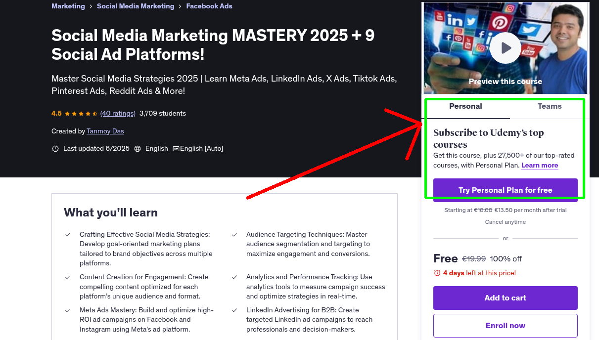Click the struck-through €19.99 price
599x340 pixels.
(x=474, y=259)
